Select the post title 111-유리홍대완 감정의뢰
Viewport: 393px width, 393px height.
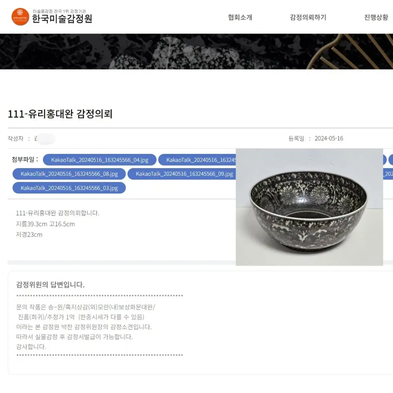click(x=60, y=114)
